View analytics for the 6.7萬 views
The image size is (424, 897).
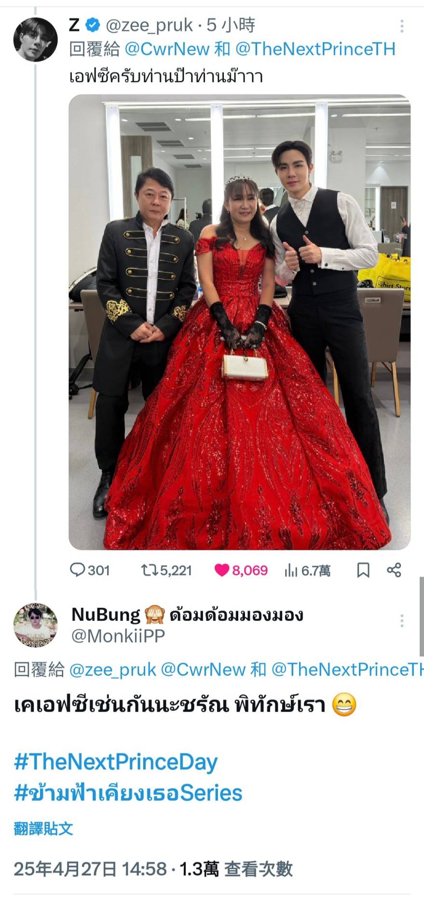click(307, 570)
